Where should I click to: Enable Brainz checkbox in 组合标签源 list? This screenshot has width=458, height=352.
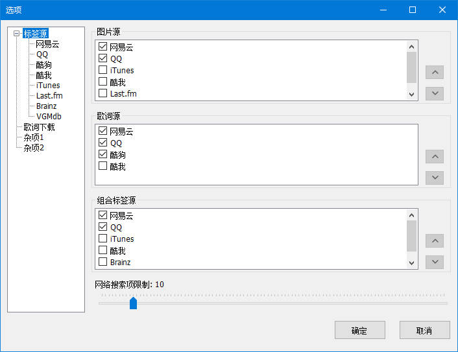click(102, 262)
